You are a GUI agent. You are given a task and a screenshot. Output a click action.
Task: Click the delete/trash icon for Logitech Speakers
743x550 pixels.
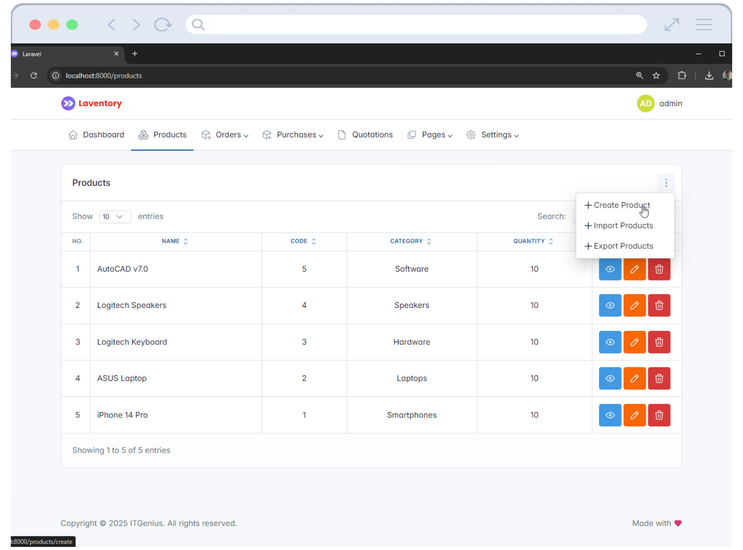pos(659,305)
